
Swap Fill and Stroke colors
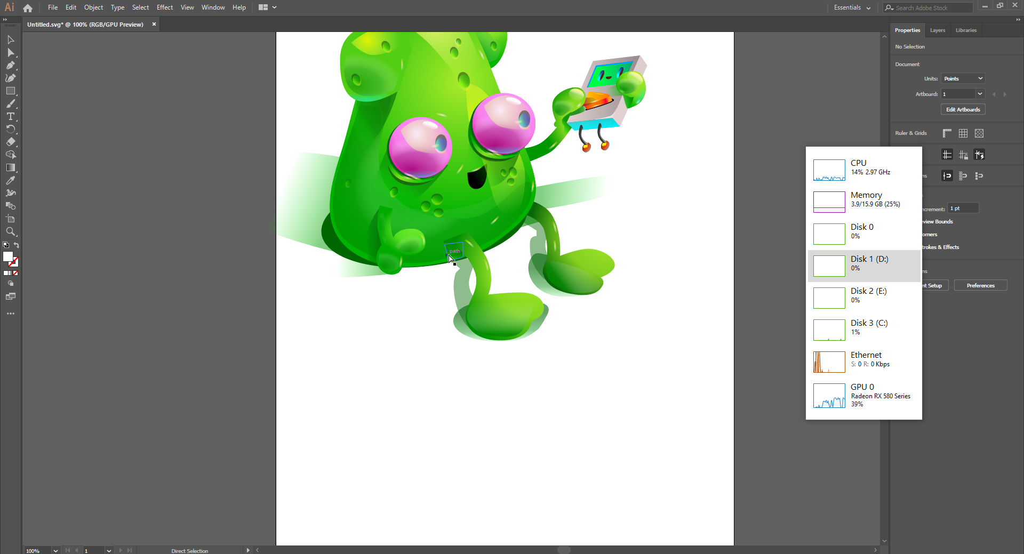pos(17,245)
